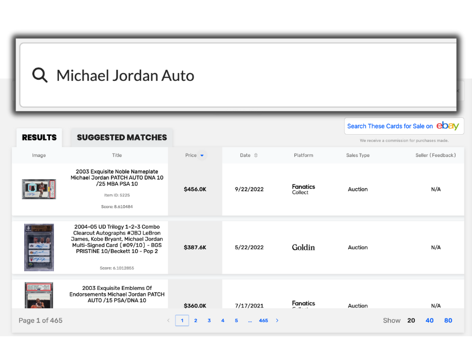
Task: Click Score: 6.1012855 text
Action: coord(117,268)
